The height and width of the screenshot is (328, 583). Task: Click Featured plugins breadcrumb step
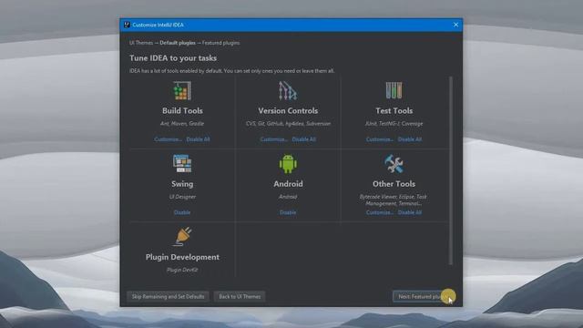click(220, 43)
